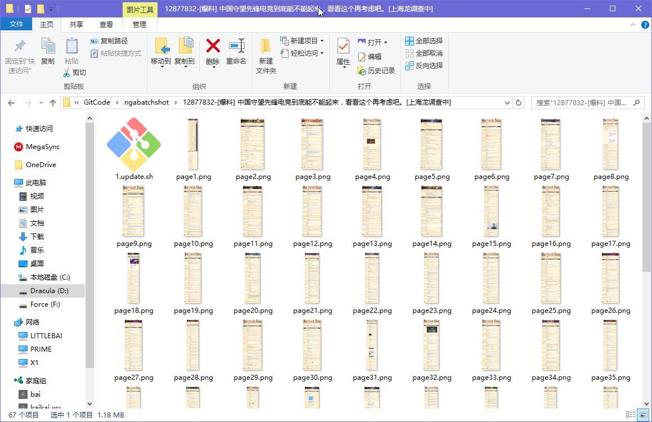Click the New folder icon
The image size is (652, 422).
tap(266, 47)
